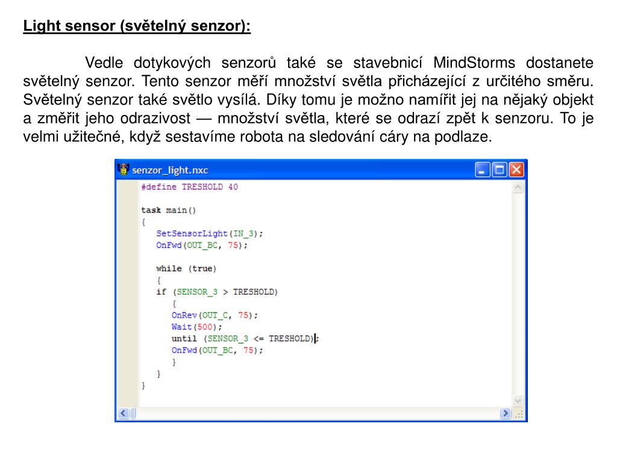The image size is (617, 462).
Task: Click the vertical scrollbar down arrow
Action: tap(518, 401)
